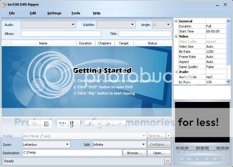Click the Audio Bit Rate value 128
The width and height of the screenshot is (233, 167).
pos(216,82)
